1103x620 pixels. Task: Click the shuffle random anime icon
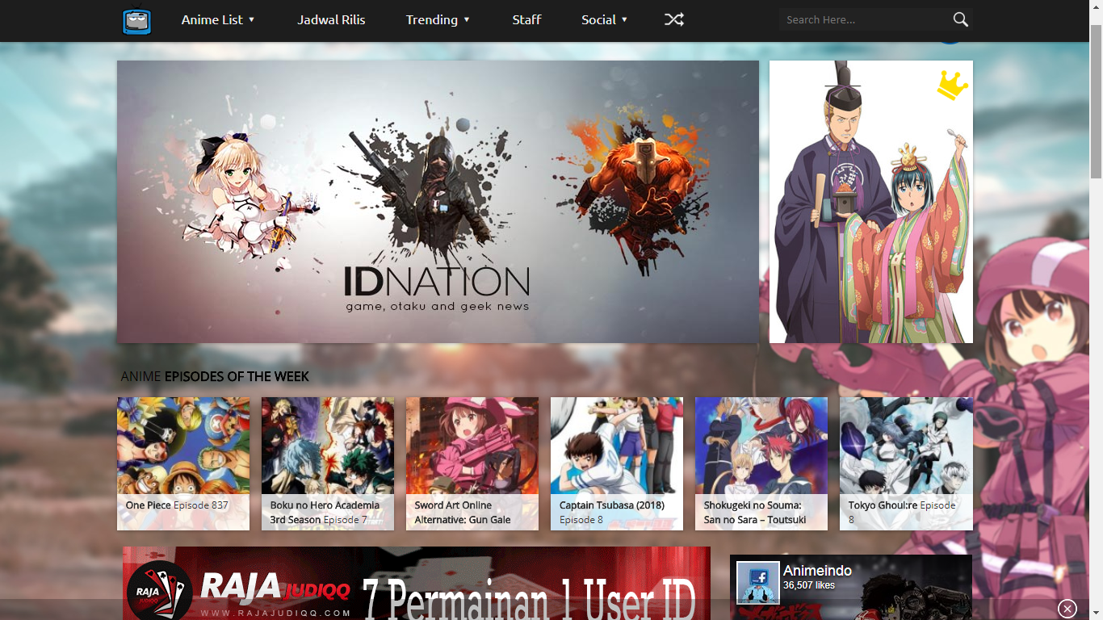point(673,19)
